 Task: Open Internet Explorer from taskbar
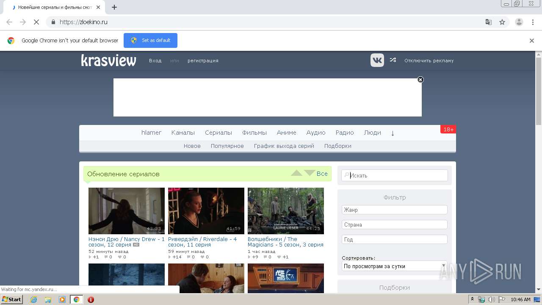[33, 299]
